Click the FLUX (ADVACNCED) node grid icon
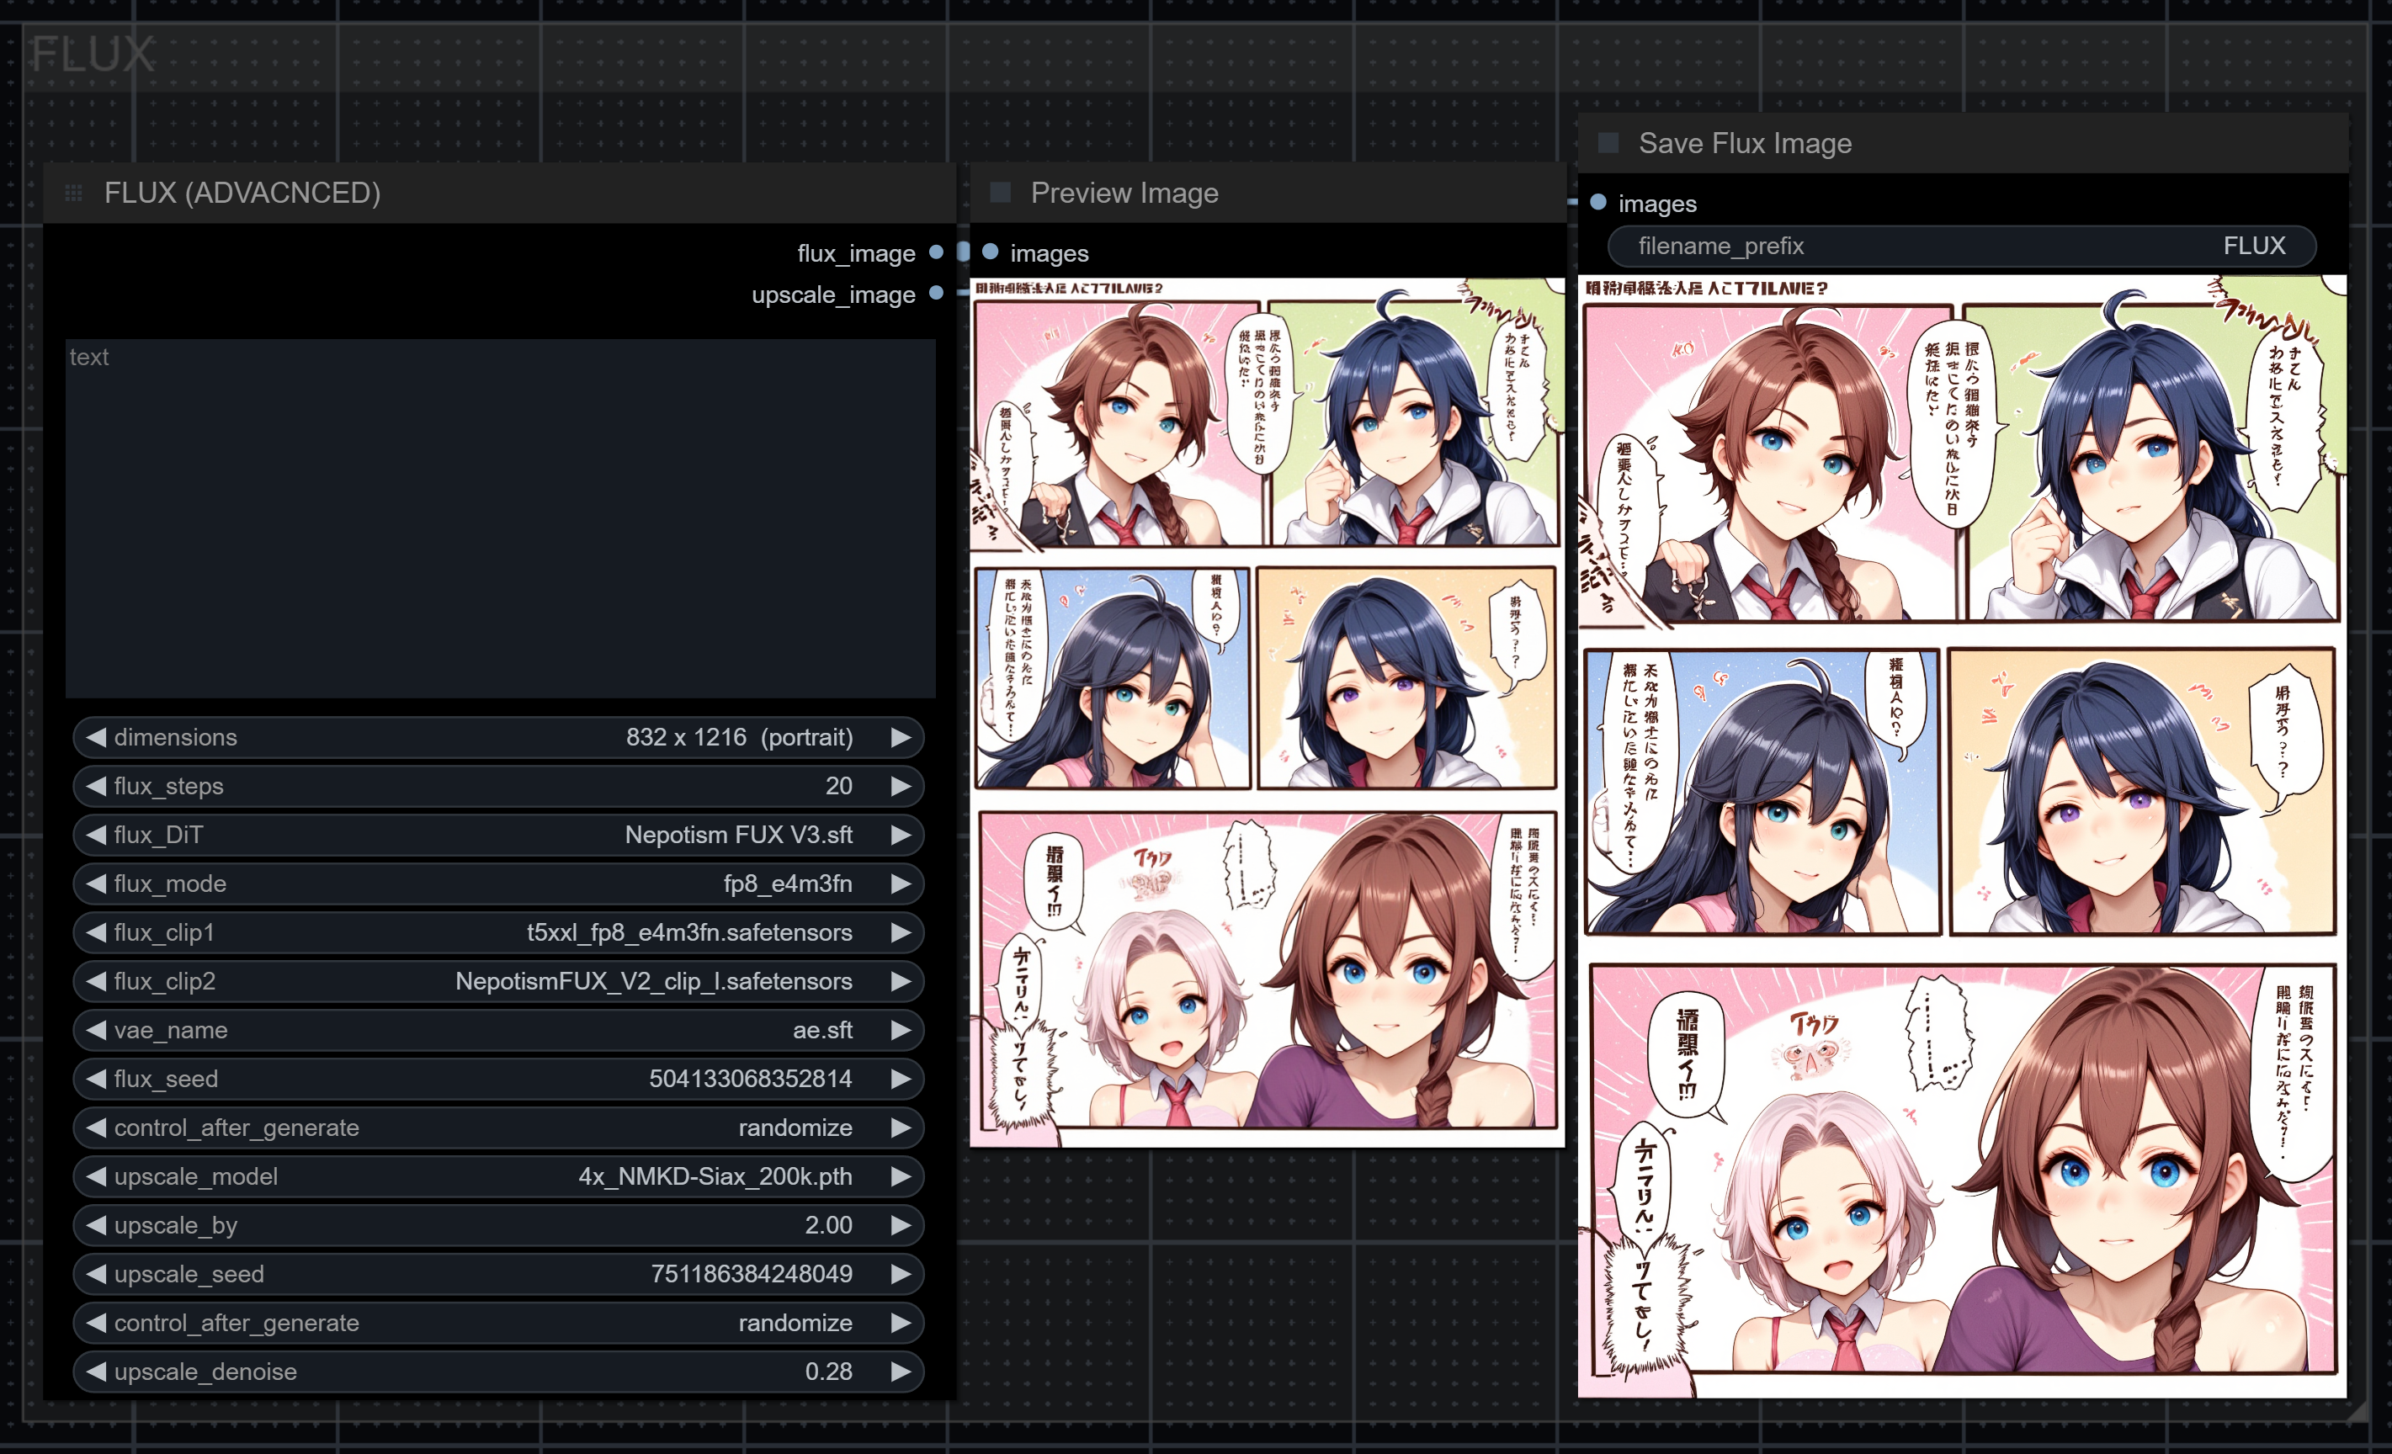2392x1454 pixels. click(x=73, y=194)
